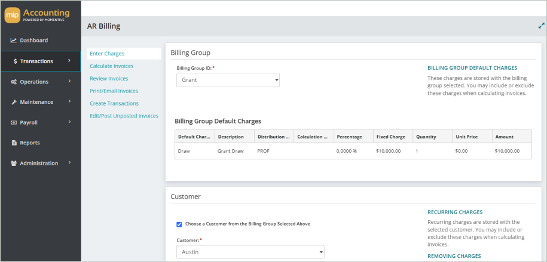This screenshot has width=547, height=262.
Task: Expand AR Billing panel to fullscreen
Action: (541, 26)
